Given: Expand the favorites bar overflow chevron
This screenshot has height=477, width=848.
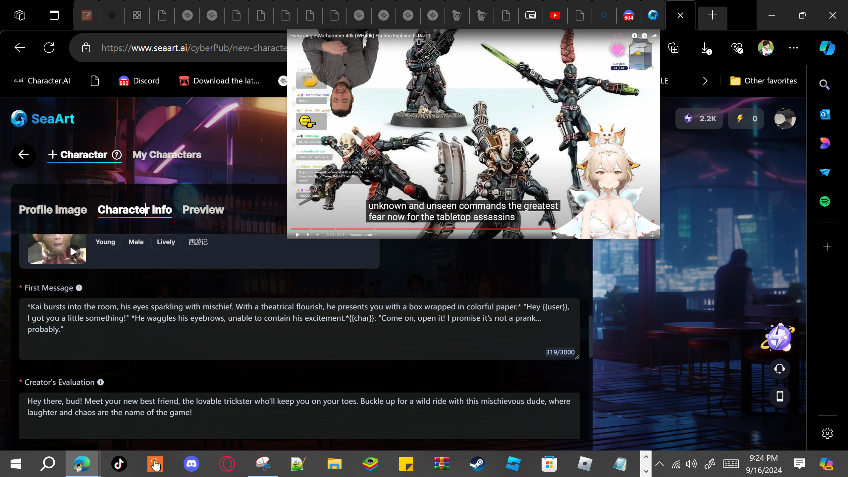Looking at the screenshot, I should [705, 81].
